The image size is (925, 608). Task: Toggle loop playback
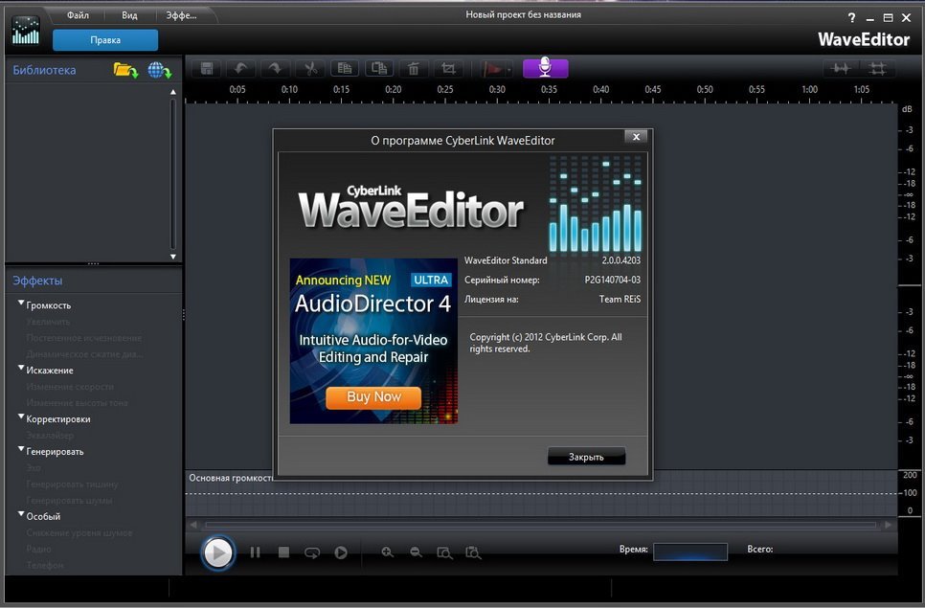click(x=312, y=552)
